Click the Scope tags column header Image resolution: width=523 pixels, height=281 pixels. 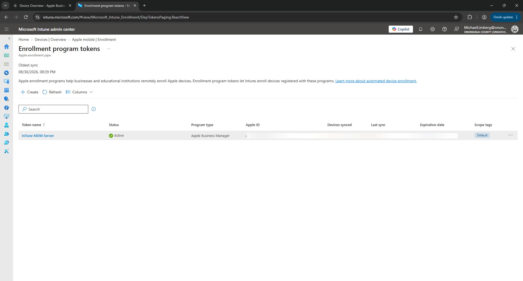click(x=483, y=125)
